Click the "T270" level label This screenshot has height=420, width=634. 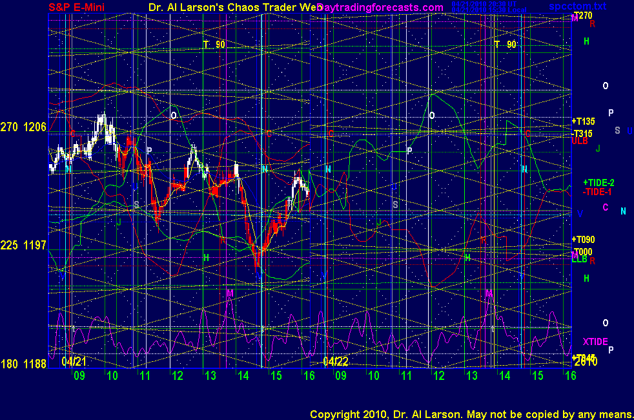[583, 16]
